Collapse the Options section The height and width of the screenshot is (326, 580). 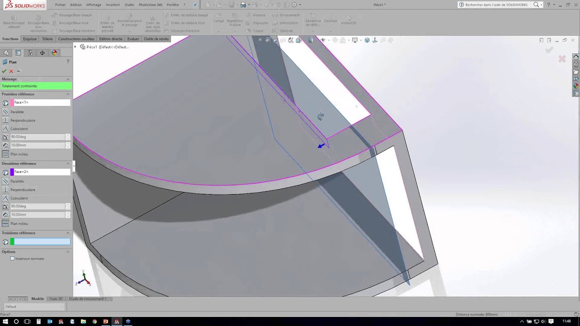68,252
